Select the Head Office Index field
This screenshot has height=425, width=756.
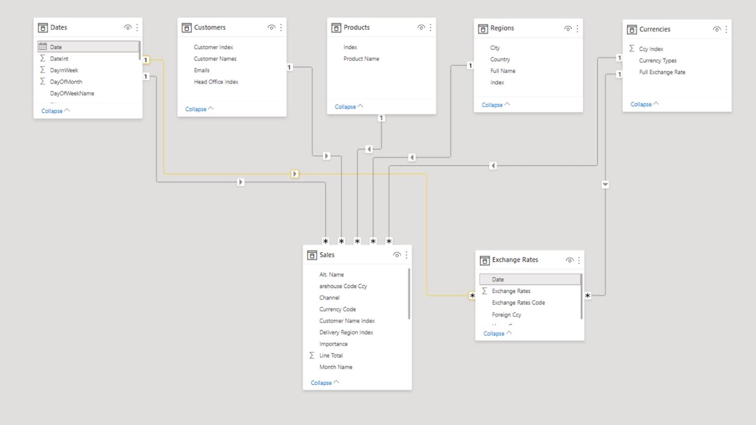point(216,82)
